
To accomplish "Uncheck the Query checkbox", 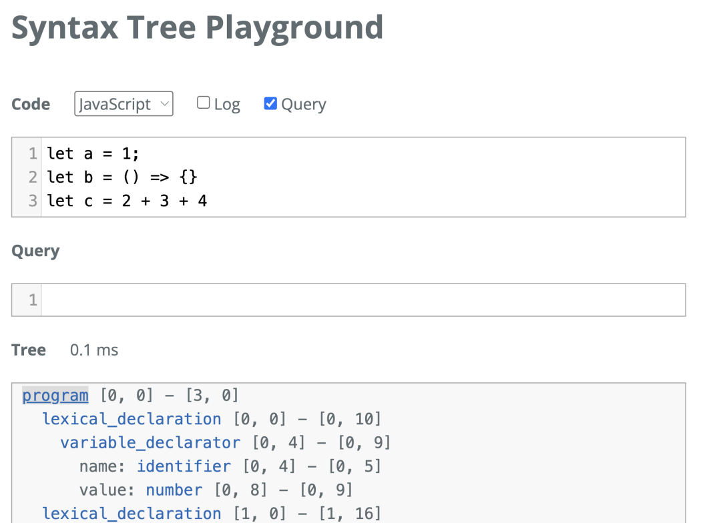I will (x=270, y=103).
